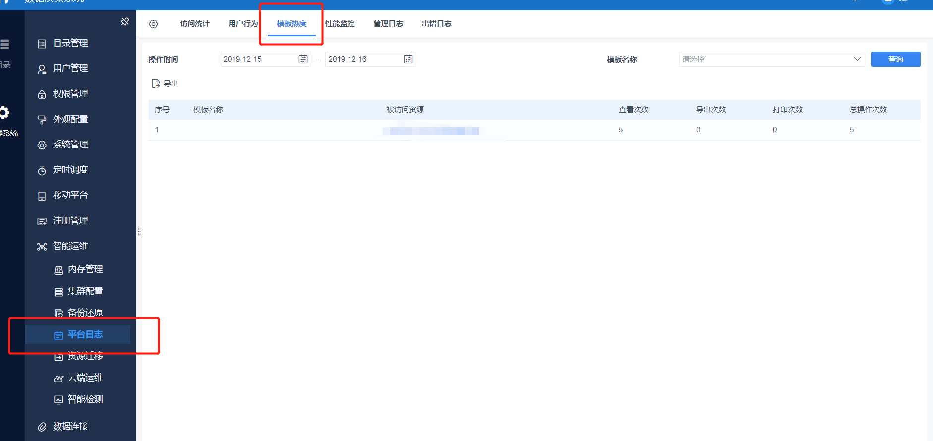Viewport: 933px width, 441px height.
Task: Click the sidebar resize splitter handle
Action: (x=139, y=231)
